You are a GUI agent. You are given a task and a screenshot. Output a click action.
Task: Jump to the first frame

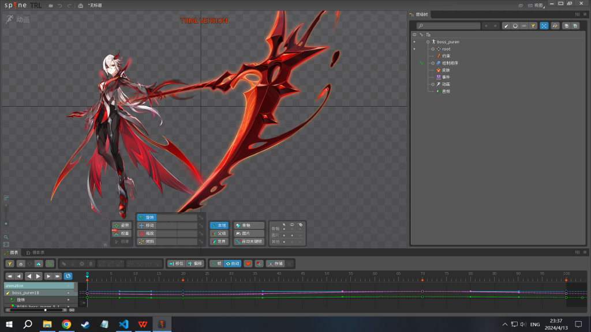[x=10, y=276]
